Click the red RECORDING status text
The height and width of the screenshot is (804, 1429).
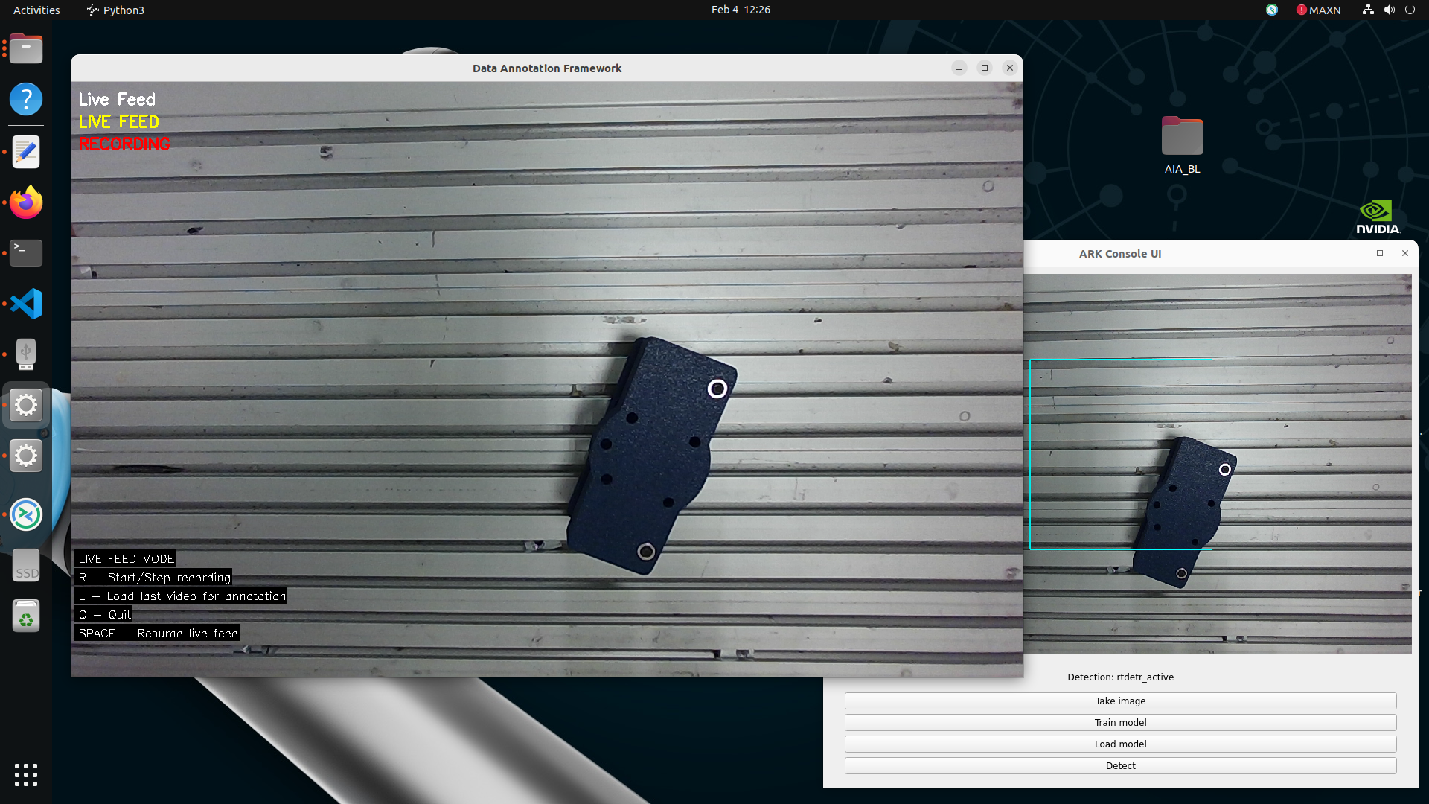point(124,144)
